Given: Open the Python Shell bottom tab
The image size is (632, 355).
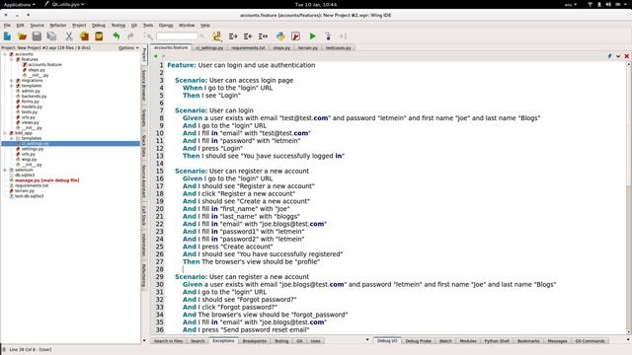Looking at the screenshot, I should tap(497, 341).
